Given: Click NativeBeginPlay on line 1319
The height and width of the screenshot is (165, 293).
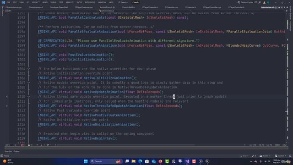Looking at the screenshot, I should pos(98,138).
